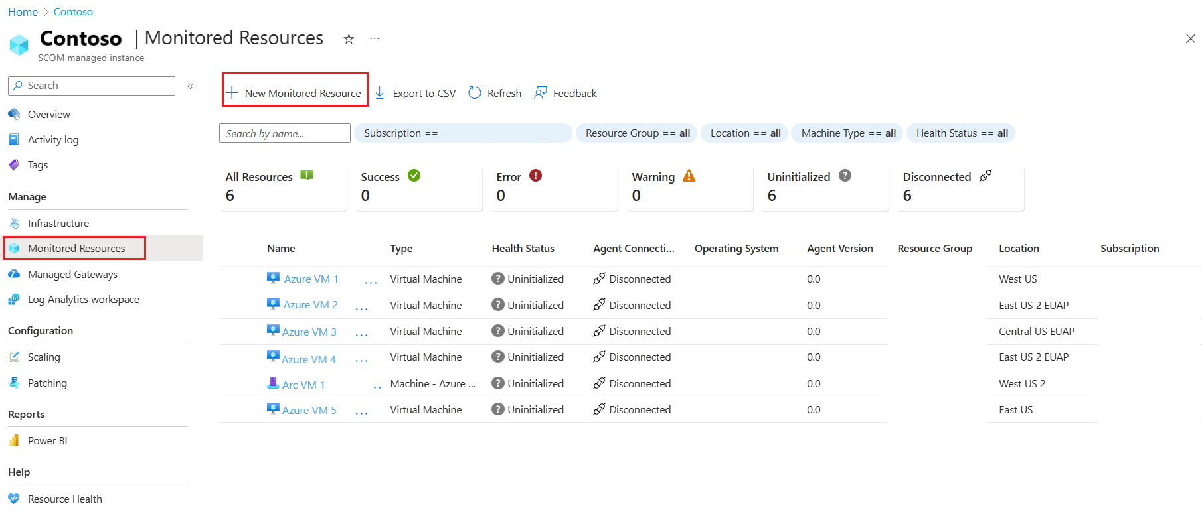This screenshot has width=1202, height=512.
Task: Open the Arc VM 1 resource link
Action: point(303,385)
